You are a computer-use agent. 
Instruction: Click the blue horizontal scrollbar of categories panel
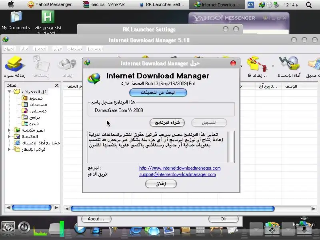[32, 208]
